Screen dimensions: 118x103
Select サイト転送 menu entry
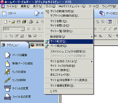tap(69, 41)
